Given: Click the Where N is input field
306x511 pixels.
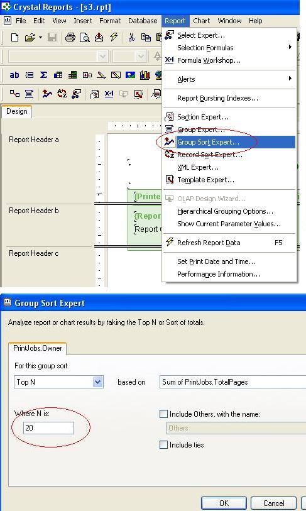Looking at the screenshot, I should click(x=48, y=427).
